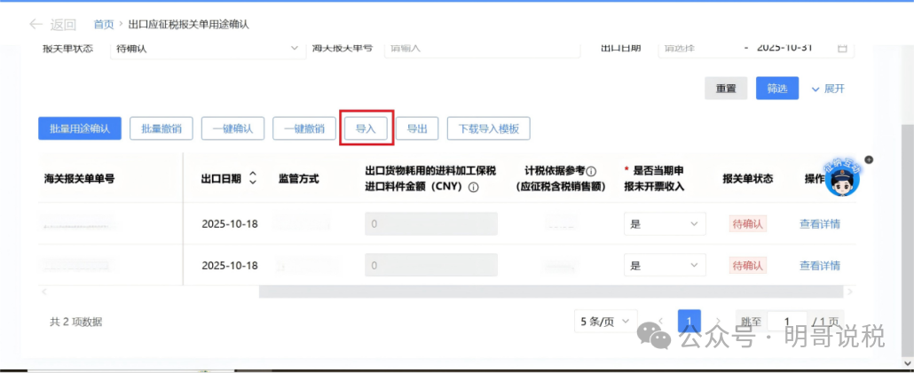The height and width of the screenshot is (373, 914).
Task: Open the calendar icon in 出口日期 filter
Action: point(842,48)
